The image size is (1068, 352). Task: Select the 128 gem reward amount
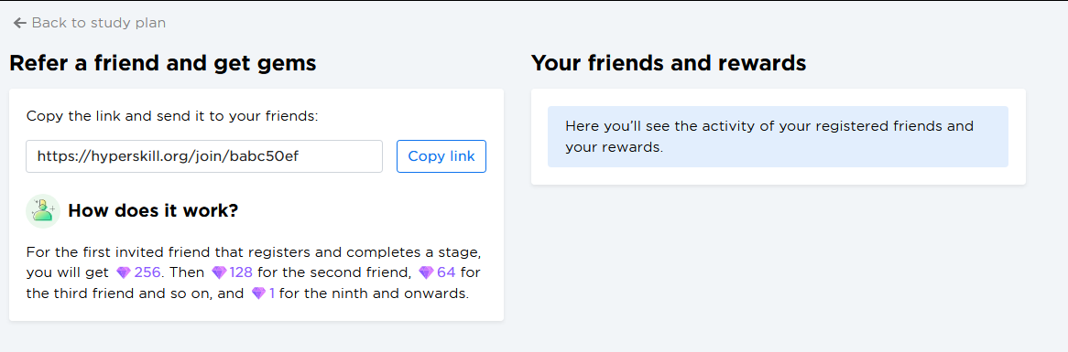(241, 273)
